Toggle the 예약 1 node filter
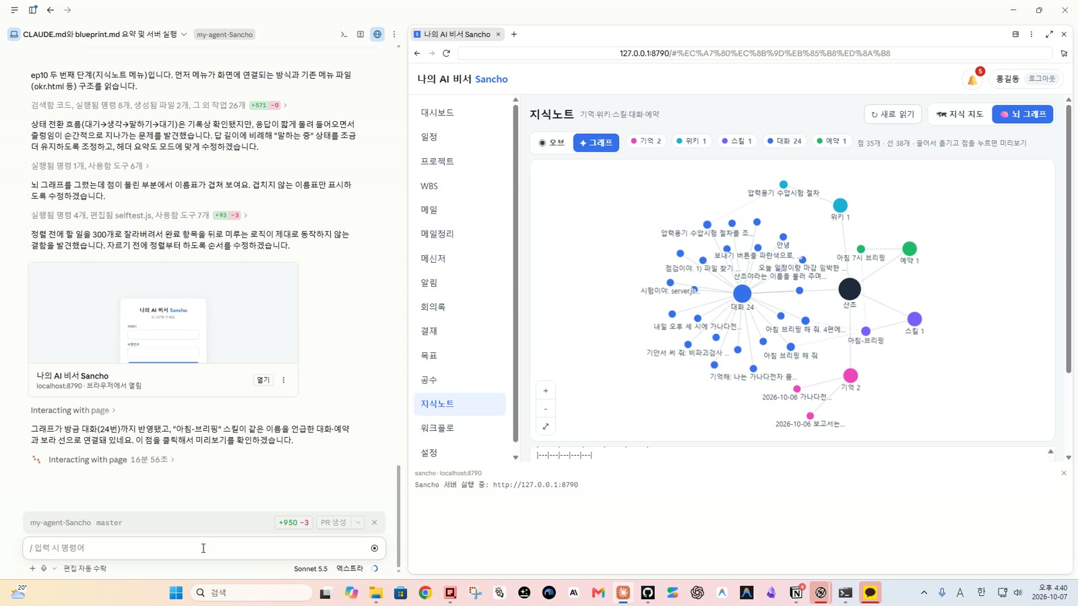This screenshot has width=1078, height=606. click(831, 141)
